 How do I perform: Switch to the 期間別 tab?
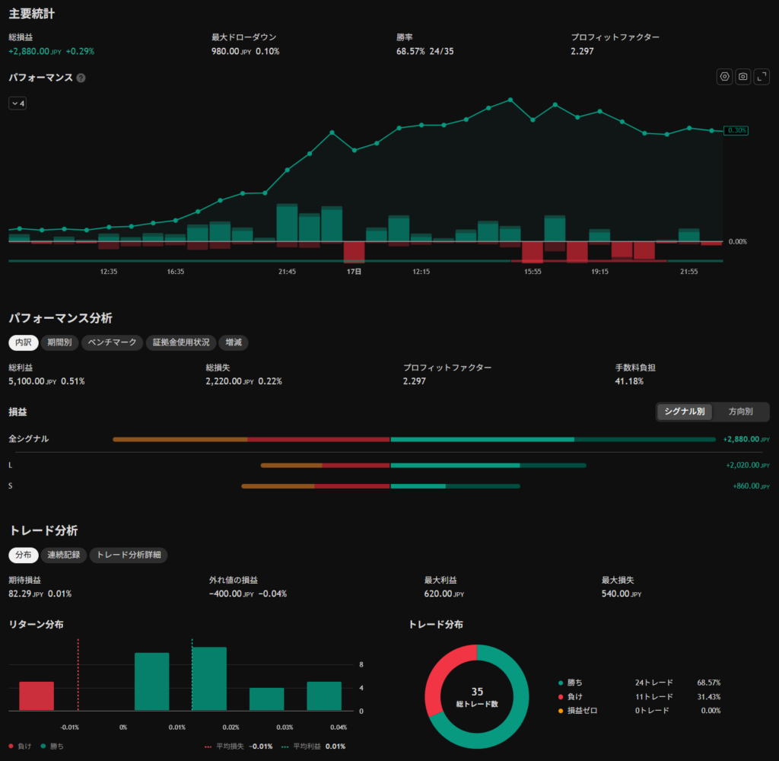tap(59, 342)
